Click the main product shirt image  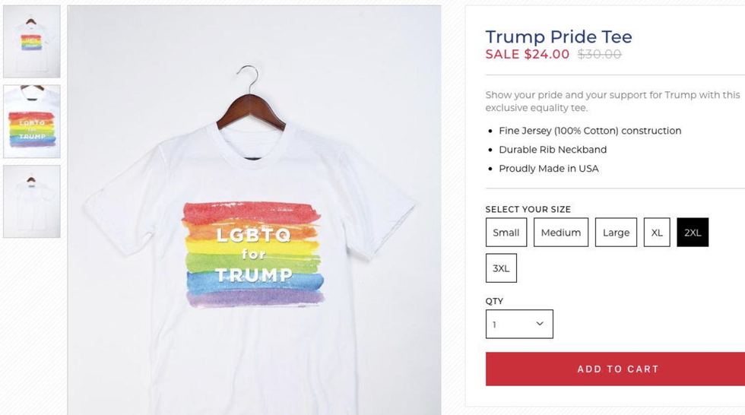[254, 210]
